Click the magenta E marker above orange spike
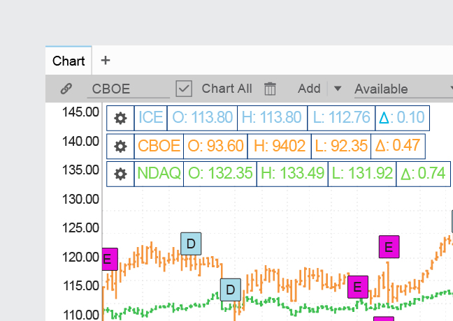The image size is (453, 321). (389, 247)
